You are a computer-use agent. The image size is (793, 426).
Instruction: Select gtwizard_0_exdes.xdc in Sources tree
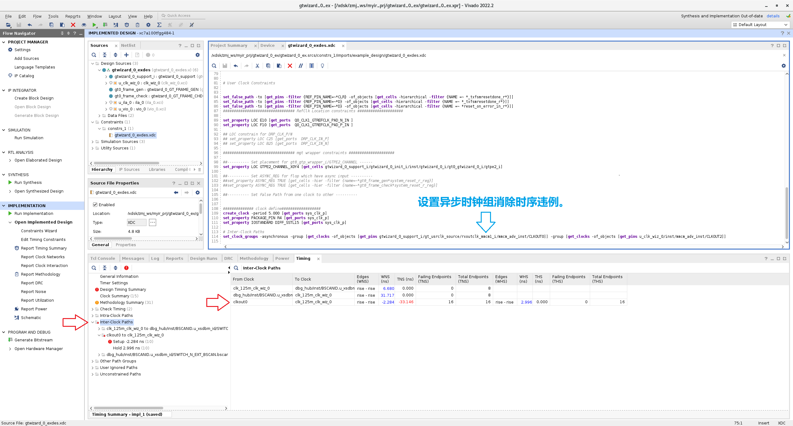tap(135, 135)
